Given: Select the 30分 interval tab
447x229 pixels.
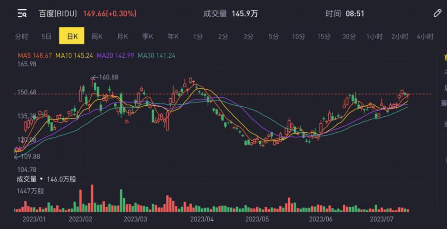Looking at the screenshot, I should tap(349, 37).
